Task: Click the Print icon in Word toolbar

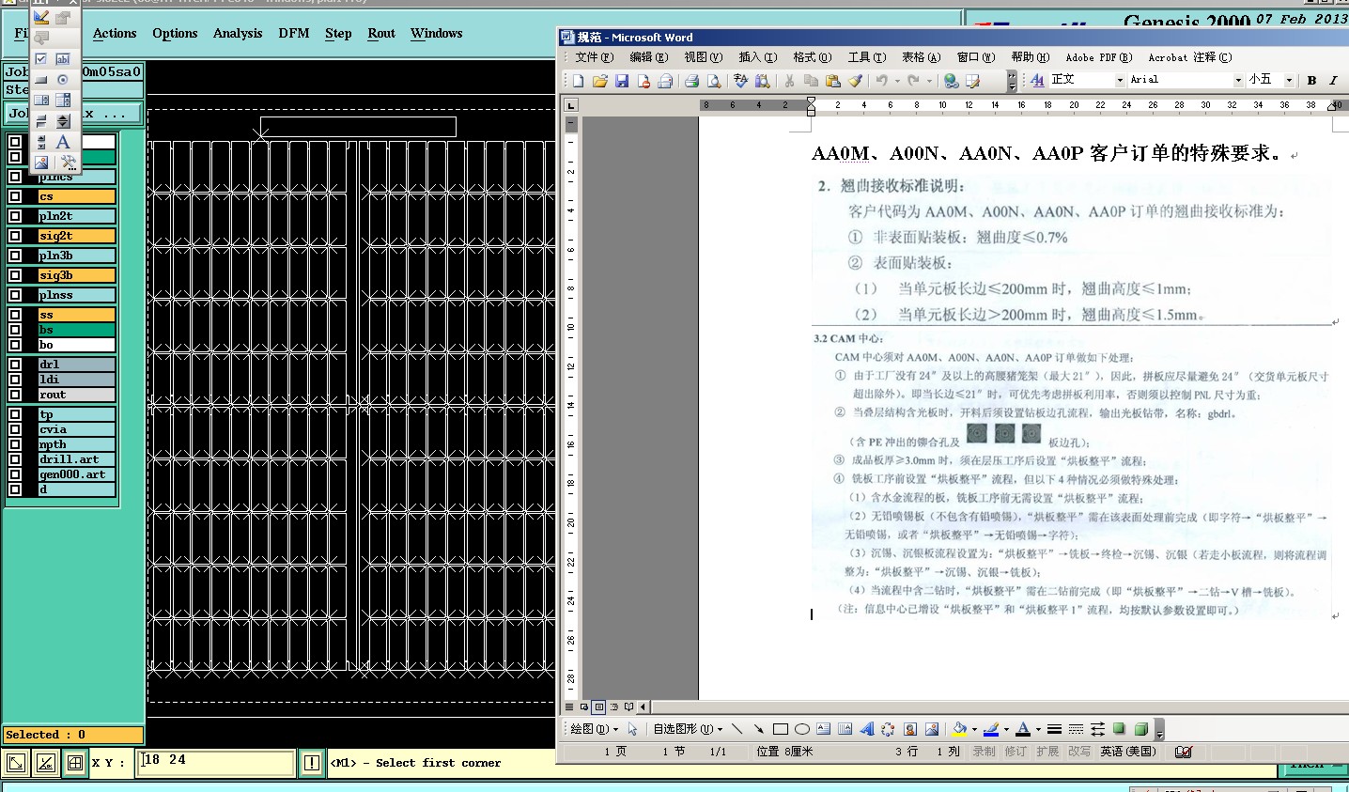Action: click(691, 81)
